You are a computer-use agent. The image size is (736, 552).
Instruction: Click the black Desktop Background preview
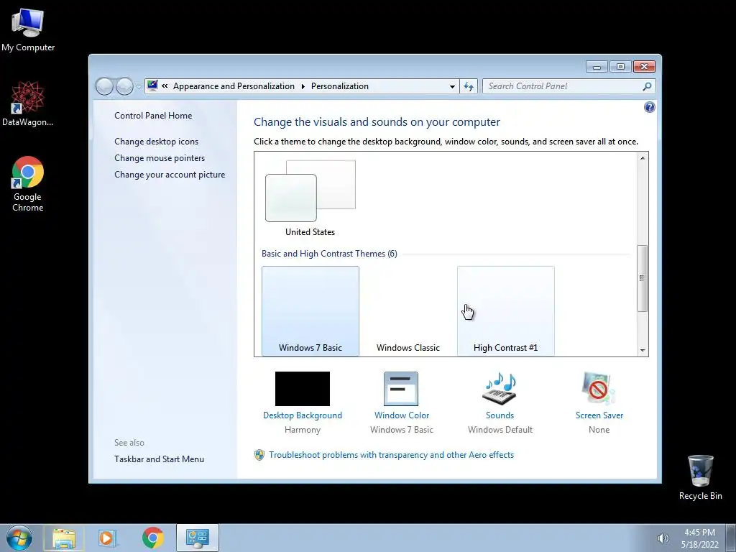(x=303, y=389)
